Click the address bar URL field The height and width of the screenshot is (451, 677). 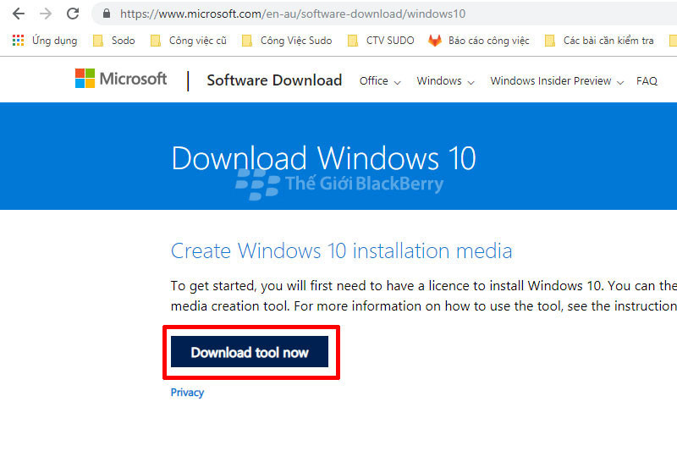384,14
